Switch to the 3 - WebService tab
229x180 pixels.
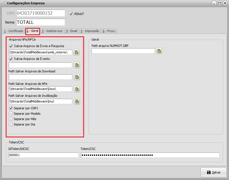tap(52, 31)
